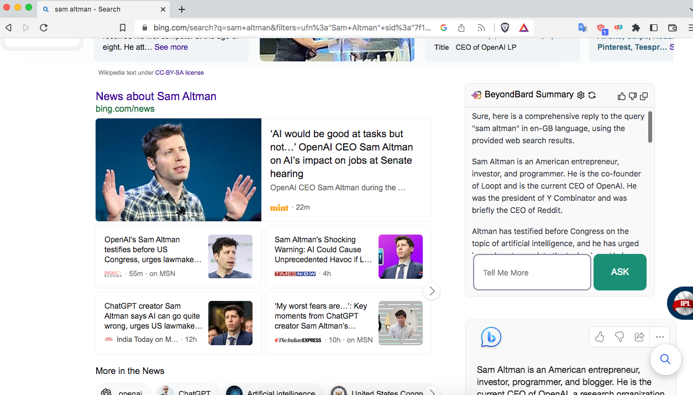Click the mint news source logo
Screen dimensions: 693x395
pos(279,207)
